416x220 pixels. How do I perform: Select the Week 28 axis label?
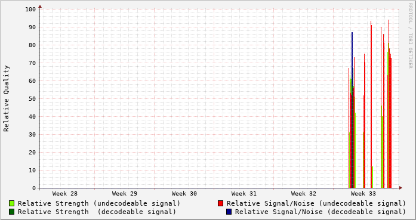[64, 194]
